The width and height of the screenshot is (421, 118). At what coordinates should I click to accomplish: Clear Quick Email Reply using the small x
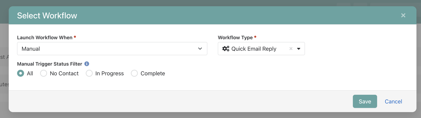(x=291, y=49)
